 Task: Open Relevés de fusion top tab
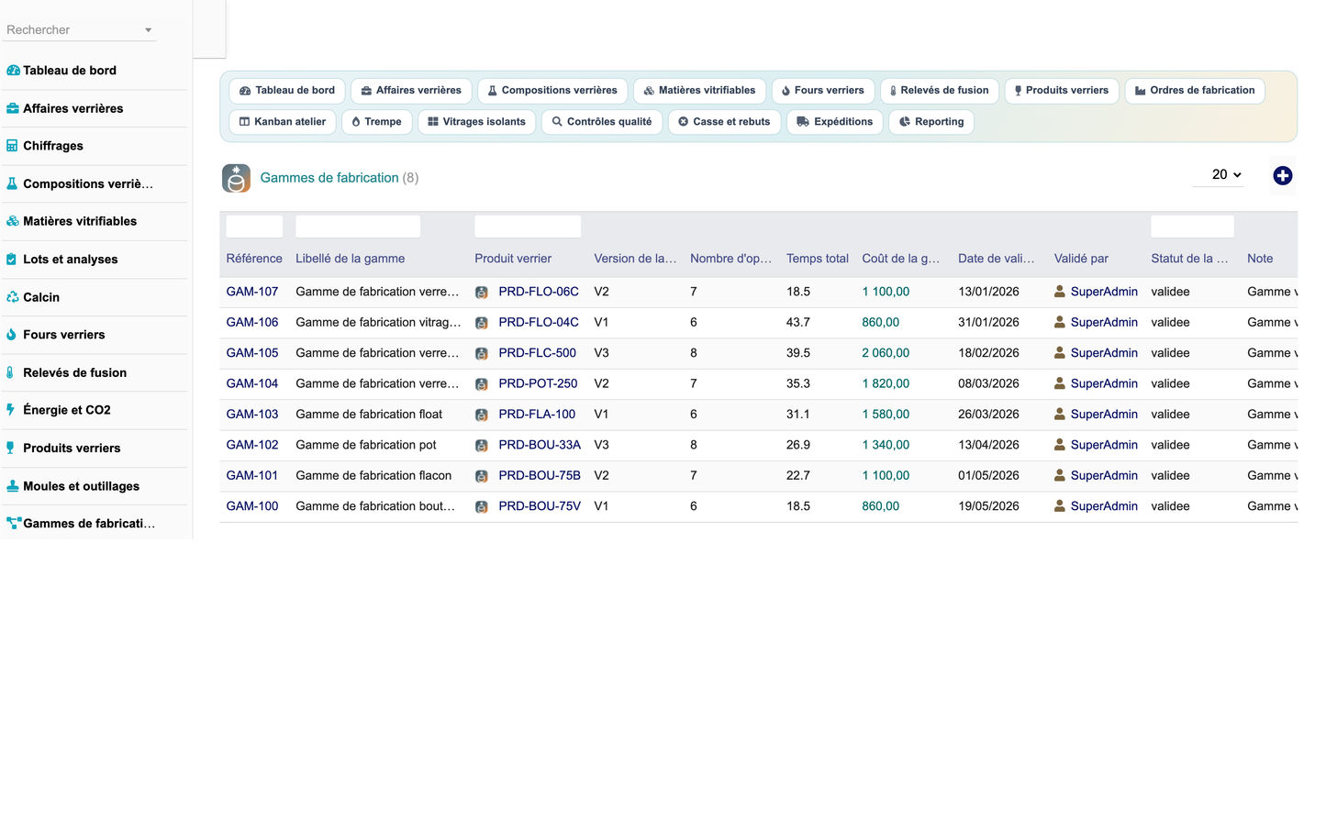[x=940, y=91]
